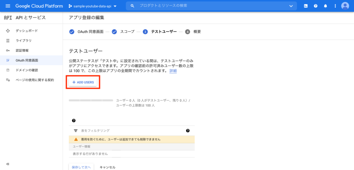Screen dimensions: 354x170
Task: Expand the search bar chevron
Action: pos(291,6)
